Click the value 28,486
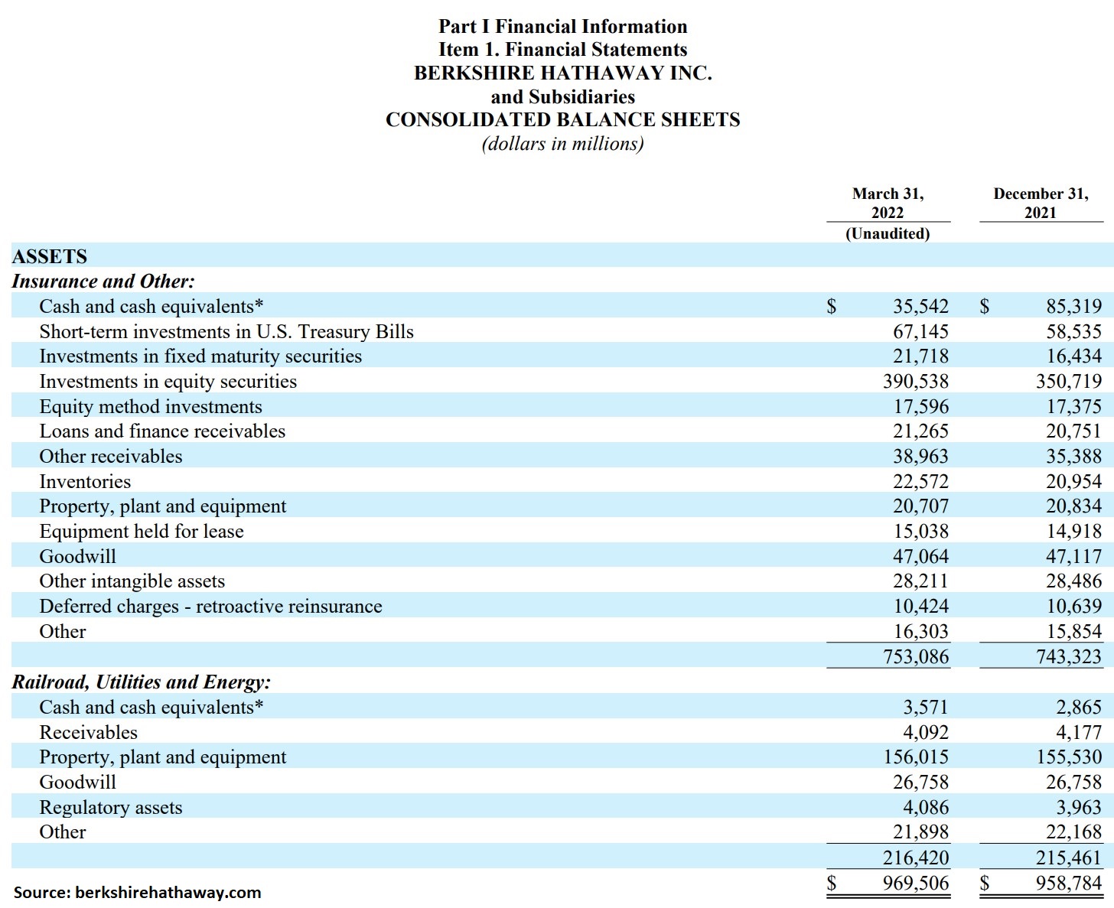 click(x=1074, y=581)
